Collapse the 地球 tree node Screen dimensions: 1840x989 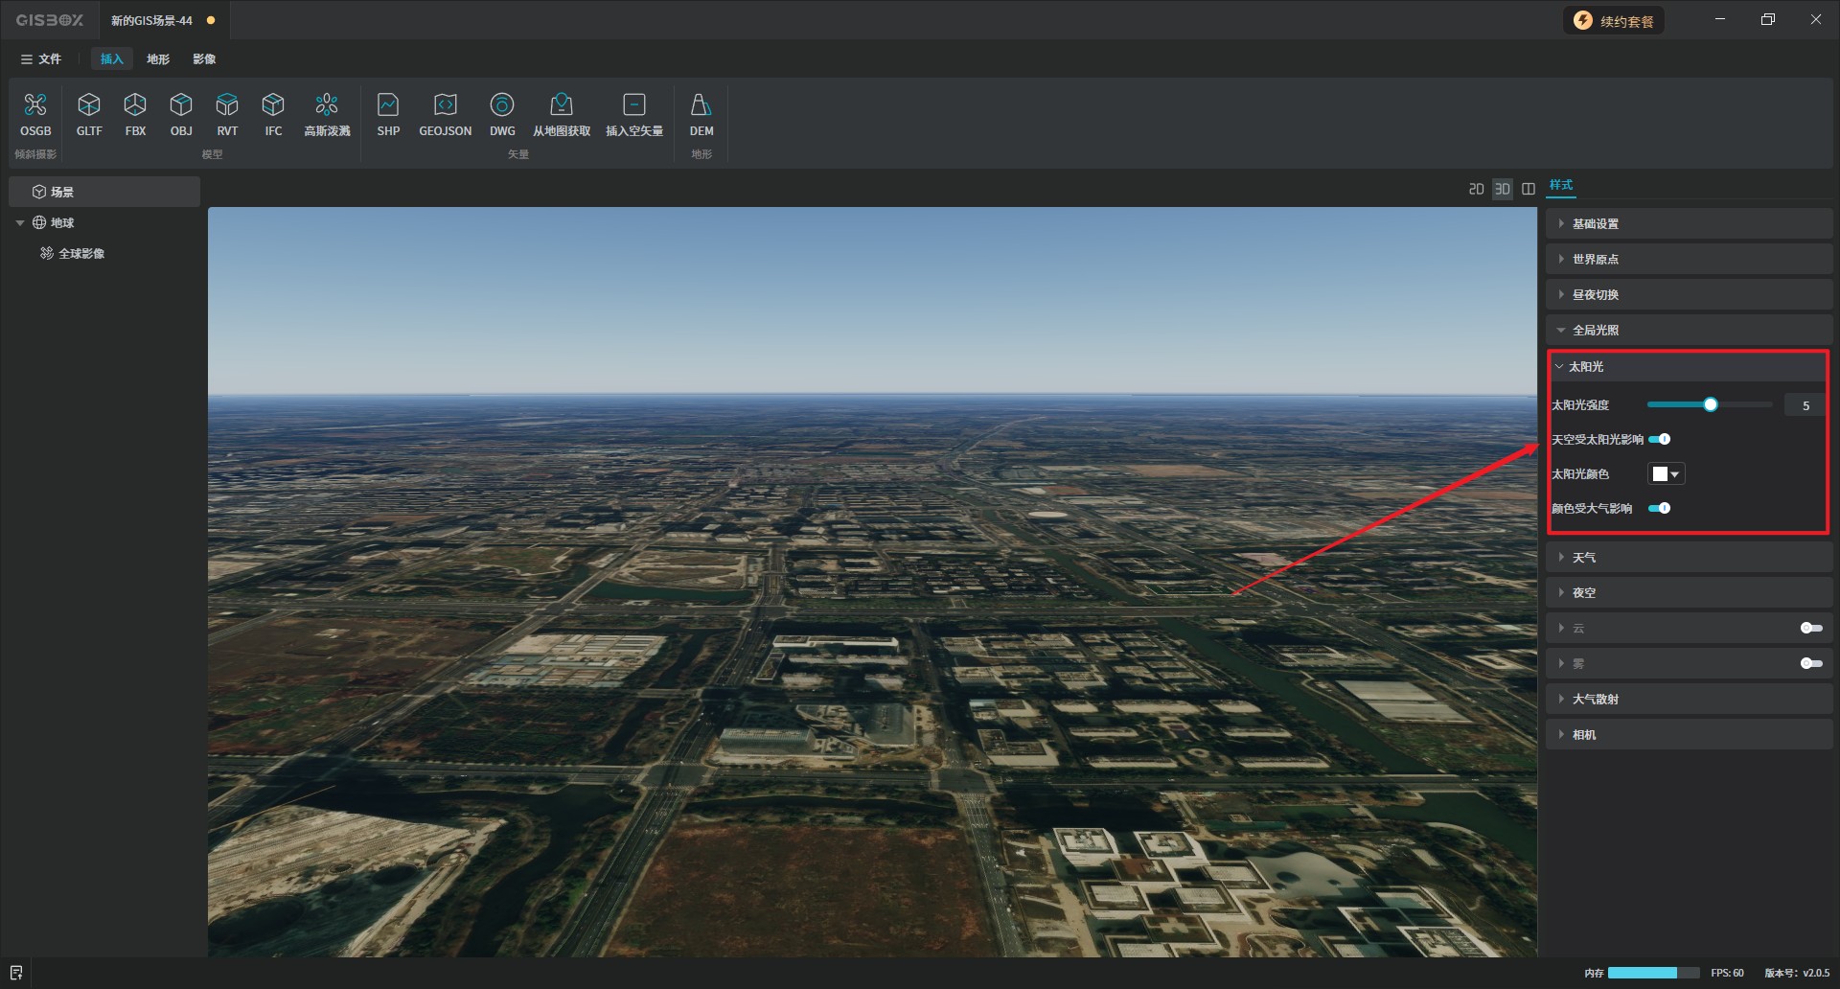tap(20, 222)
